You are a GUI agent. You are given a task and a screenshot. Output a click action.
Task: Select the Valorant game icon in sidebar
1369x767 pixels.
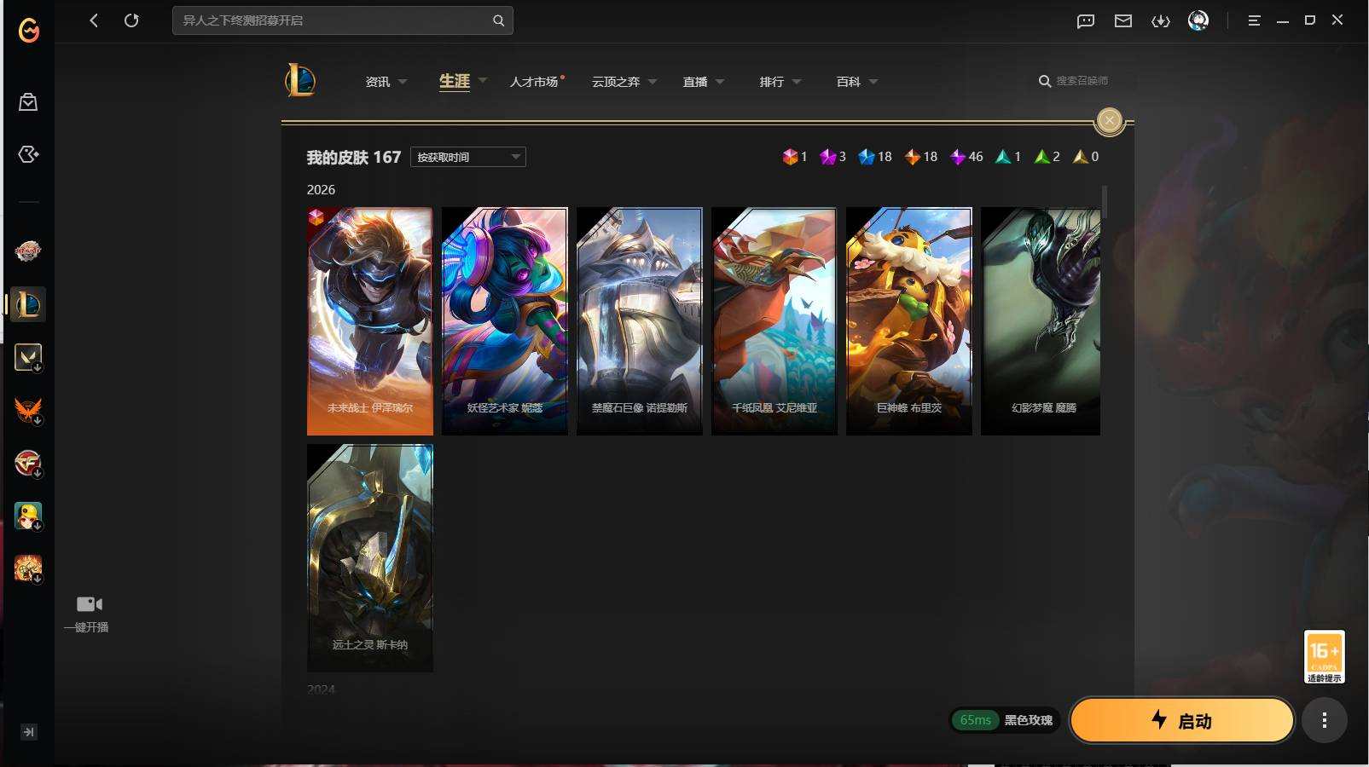(28, 357)
